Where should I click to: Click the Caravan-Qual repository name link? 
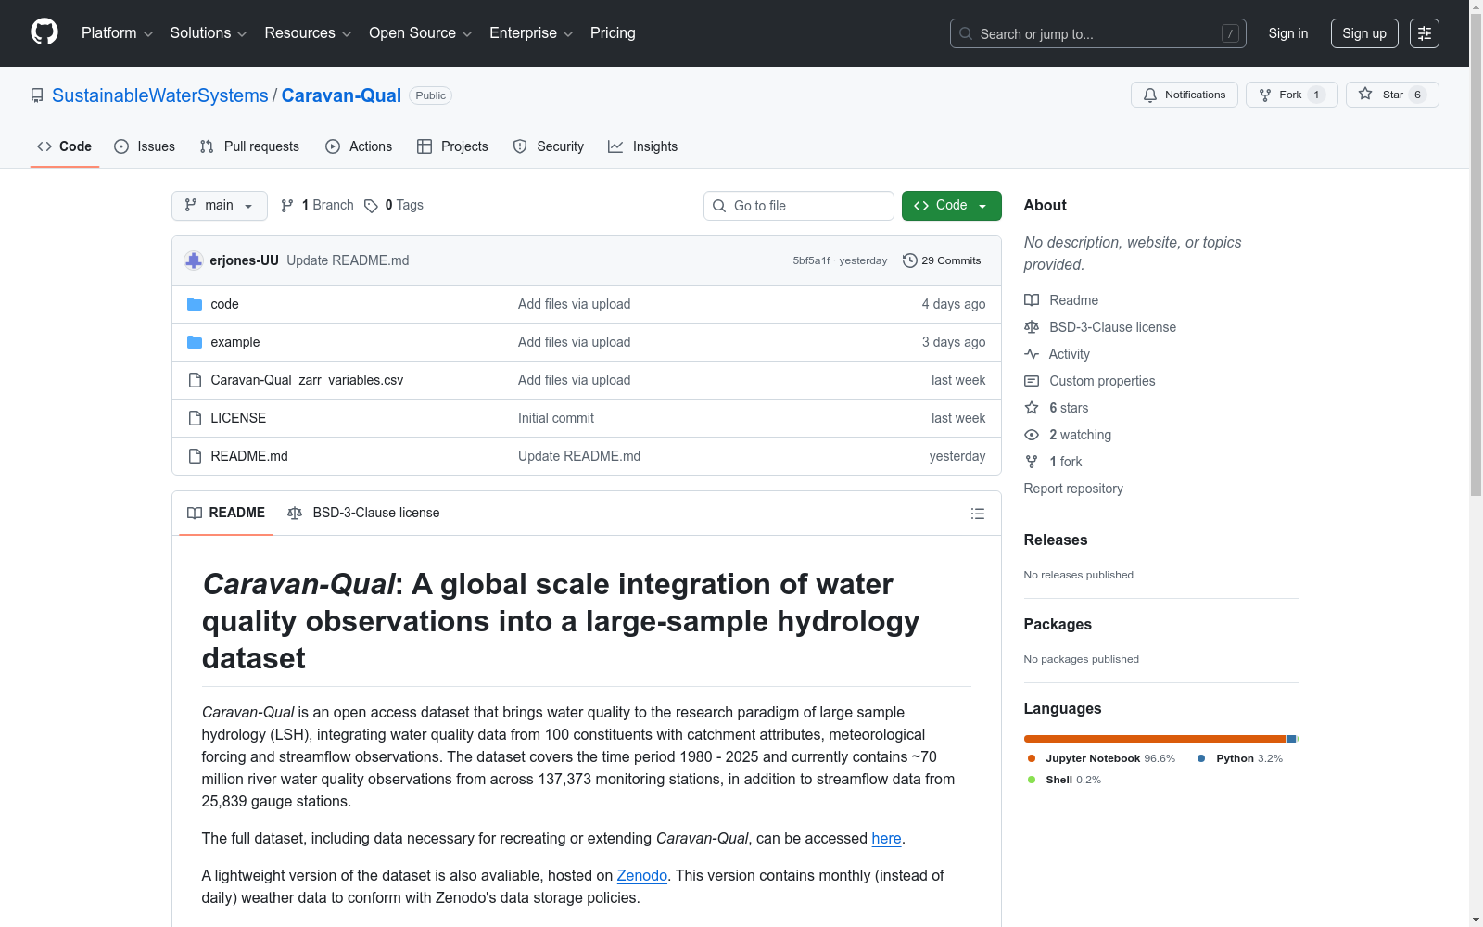coord(341,95)
